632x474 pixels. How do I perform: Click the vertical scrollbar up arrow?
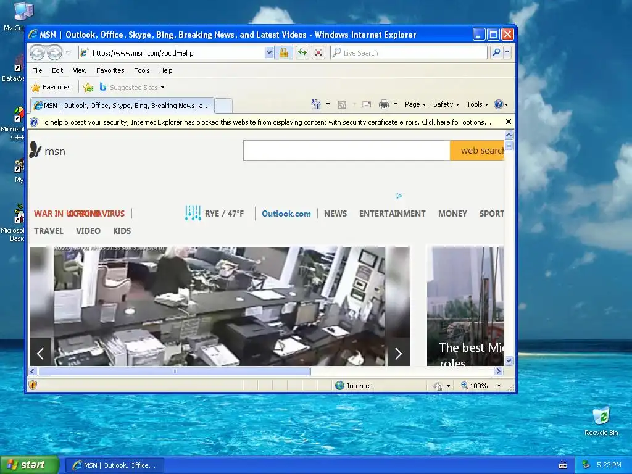point(509,135)
